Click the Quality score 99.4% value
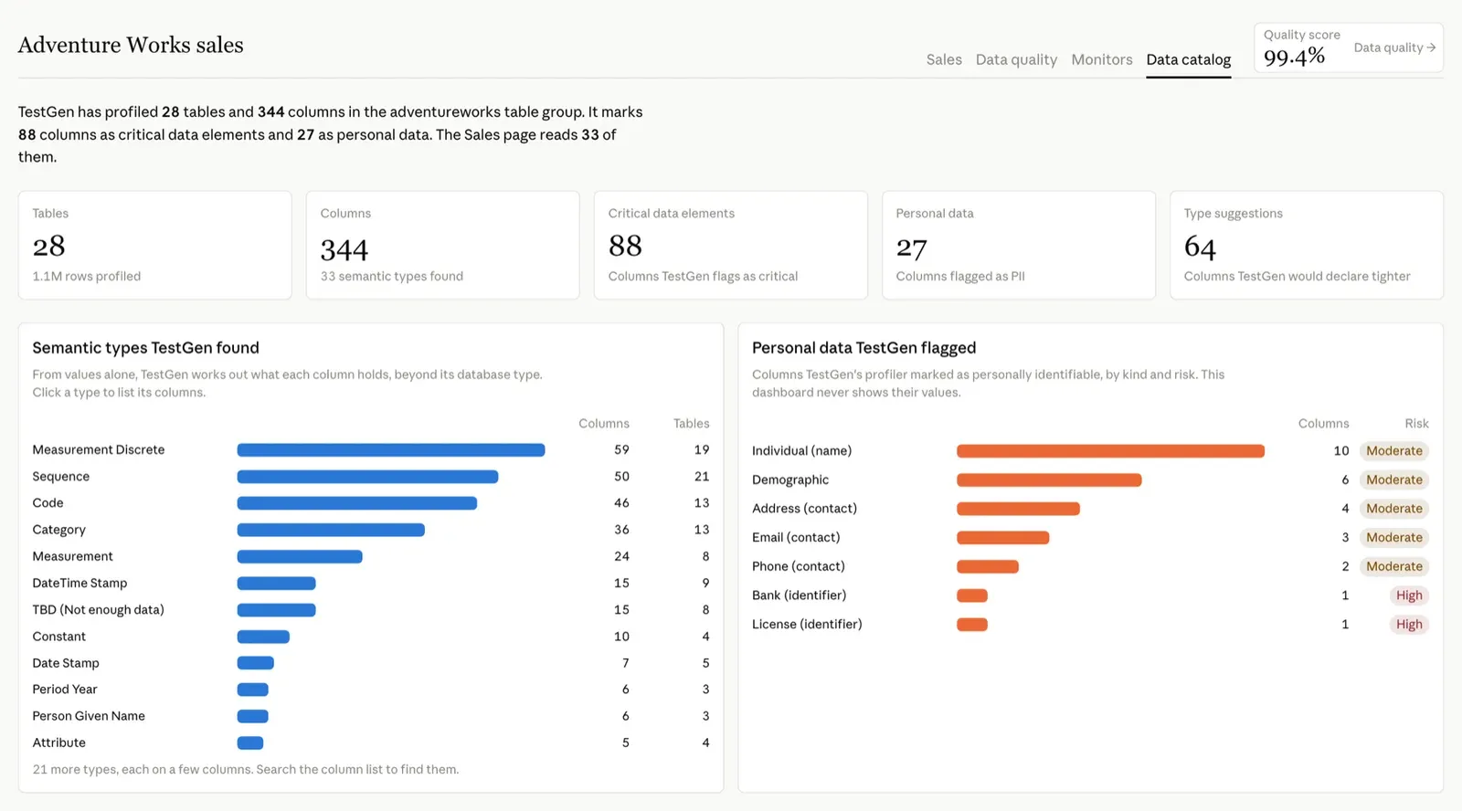The image size is (1462, 811). pos(1294,57)
